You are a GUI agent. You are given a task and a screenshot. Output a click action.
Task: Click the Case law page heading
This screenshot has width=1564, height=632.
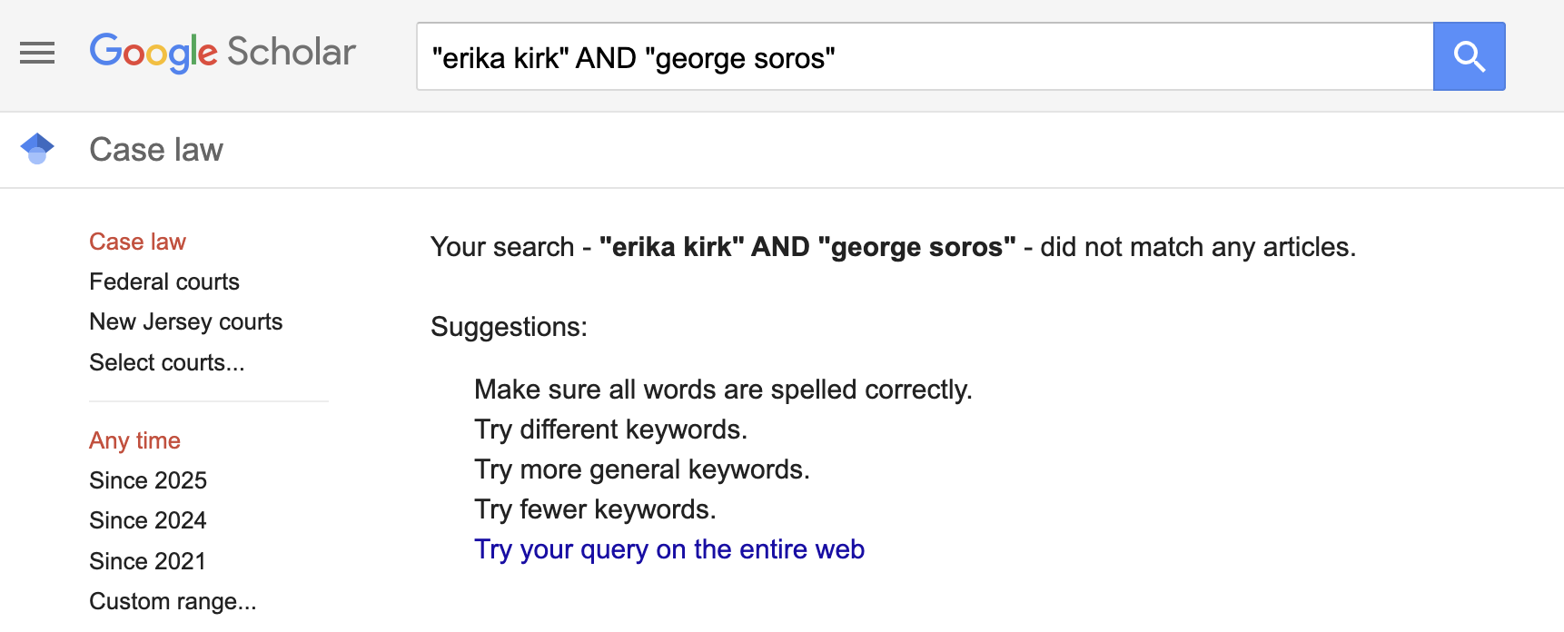(156, 150)
